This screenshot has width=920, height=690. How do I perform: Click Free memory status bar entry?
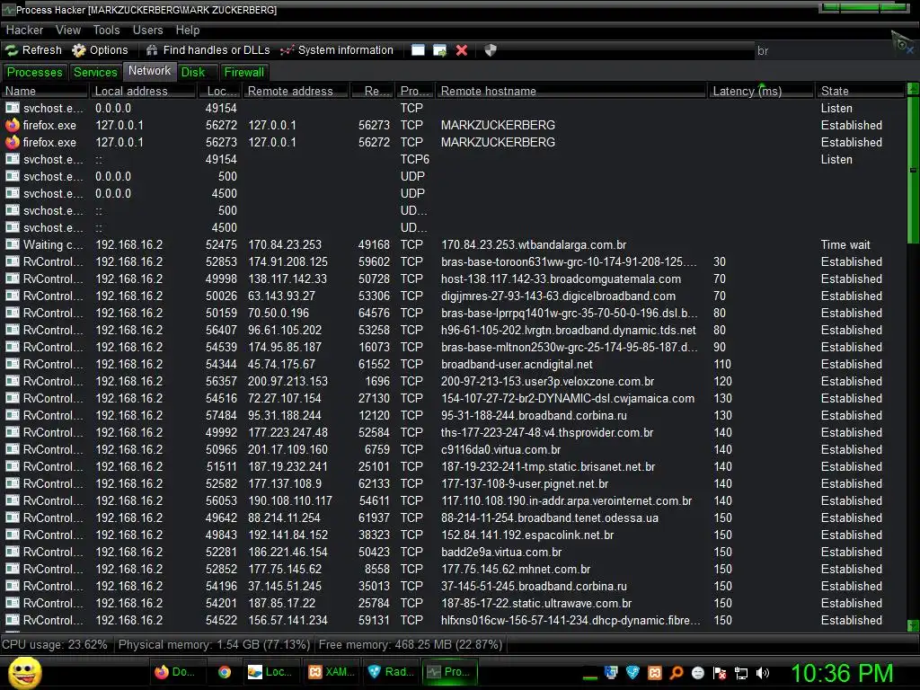[x=410, y=644]
